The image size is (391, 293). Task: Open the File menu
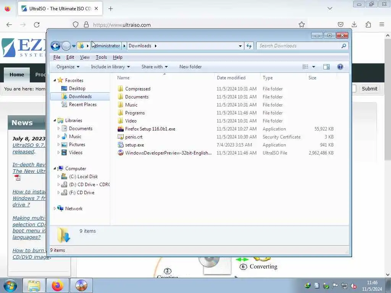click(x=57, y=57)
